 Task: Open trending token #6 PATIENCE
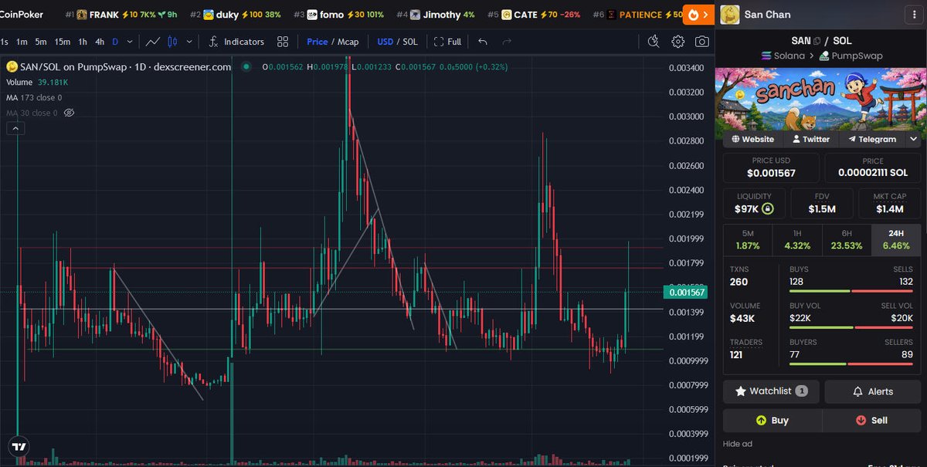tap(637, 15)
